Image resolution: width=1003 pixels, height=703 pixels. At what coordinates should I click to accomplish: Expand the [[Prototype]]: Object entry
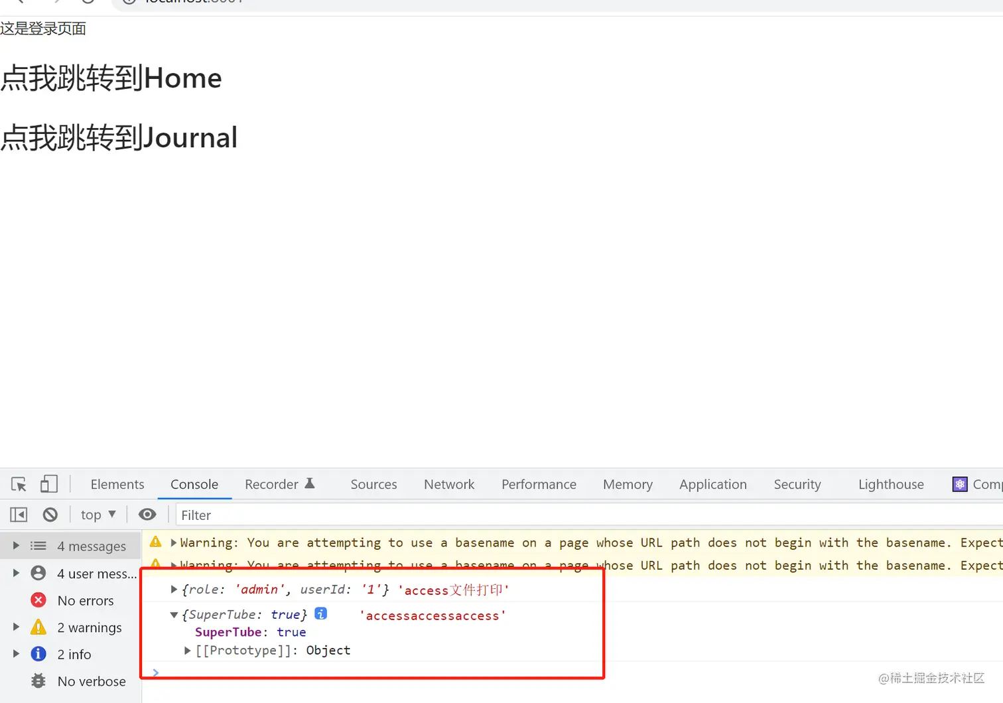point(188,651)
